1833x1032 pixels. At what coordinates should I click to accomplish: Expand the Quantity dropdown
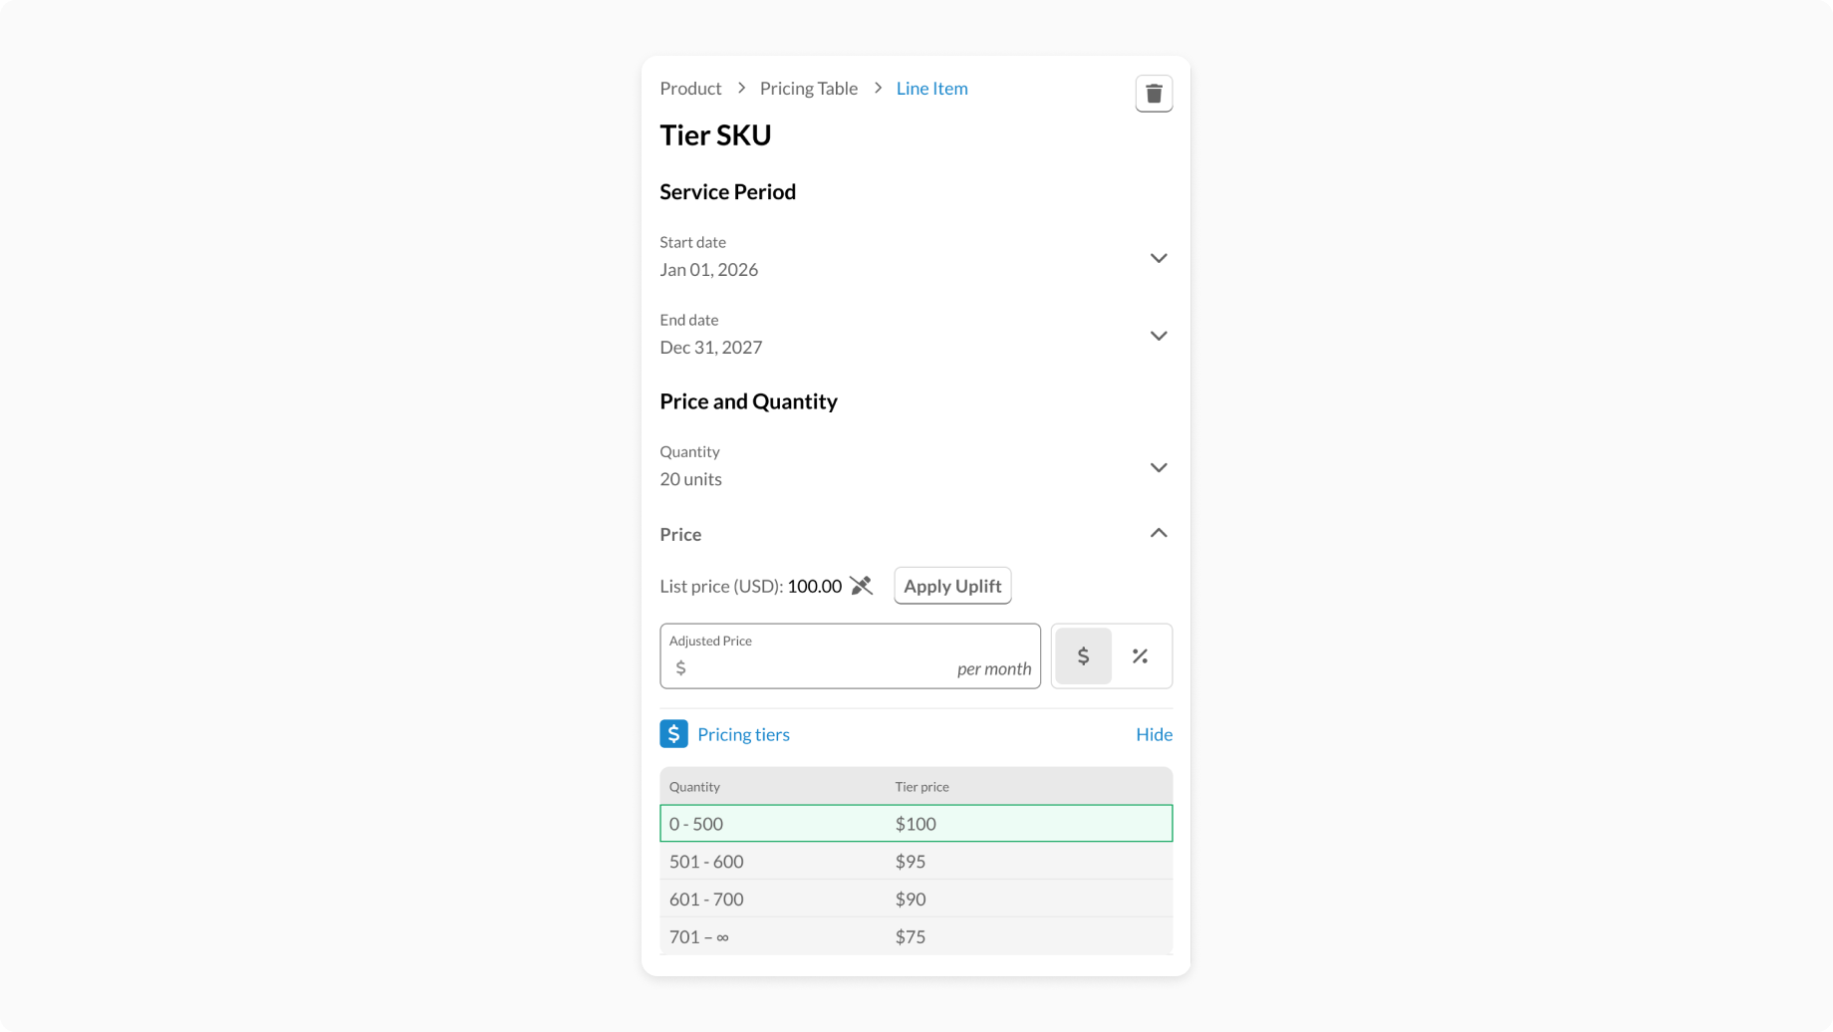[1158, 467]
